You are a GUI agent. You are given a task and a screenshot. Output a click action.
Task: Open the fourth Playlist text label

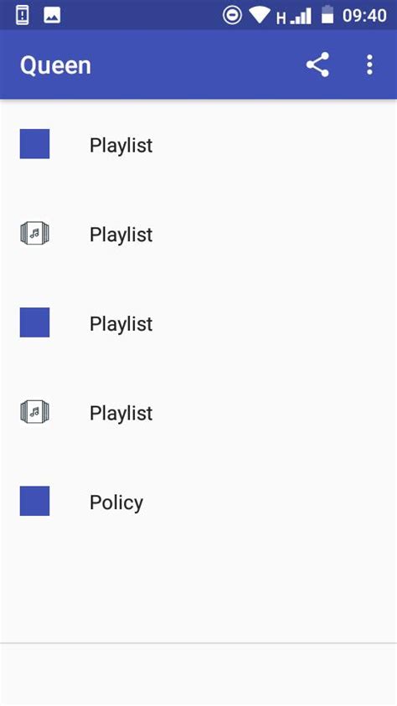coord(121,413)
